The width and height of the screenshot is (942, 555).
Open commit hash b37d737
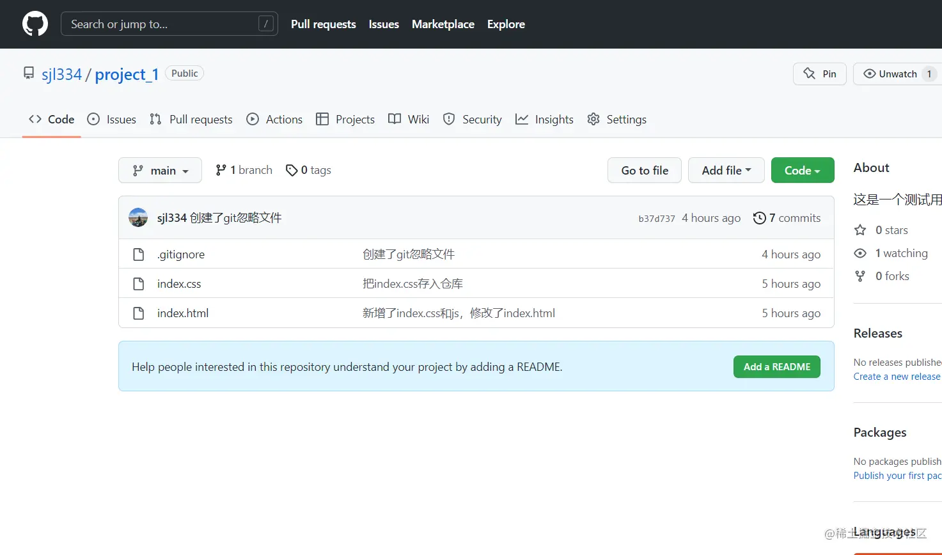point(657,219)
